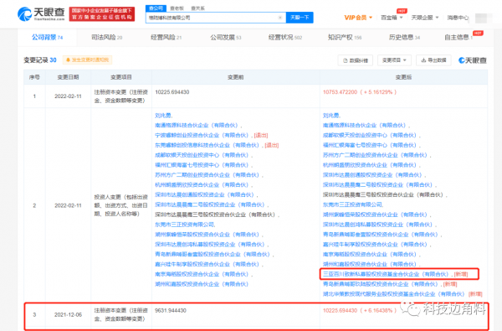Open 东莞市三正投资有限公司 in 变更前 column
This screenshot has width=502, height=331.
coord(184,225)
